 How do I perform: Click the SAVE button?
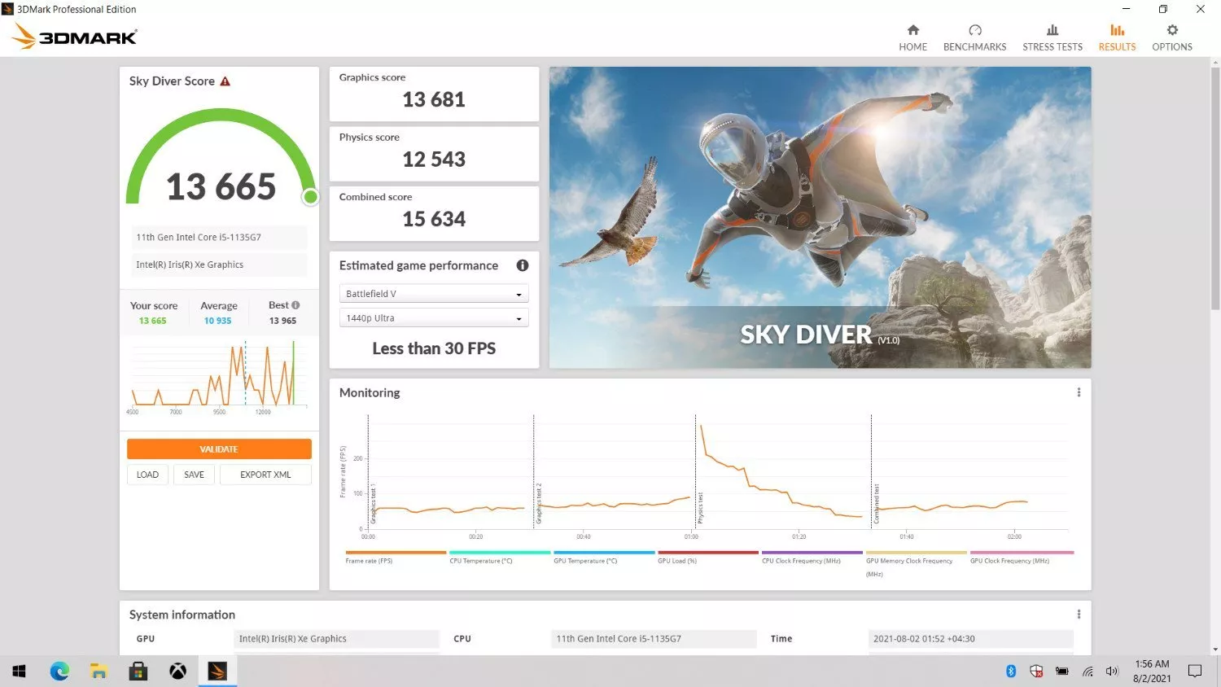coord(194,475)
